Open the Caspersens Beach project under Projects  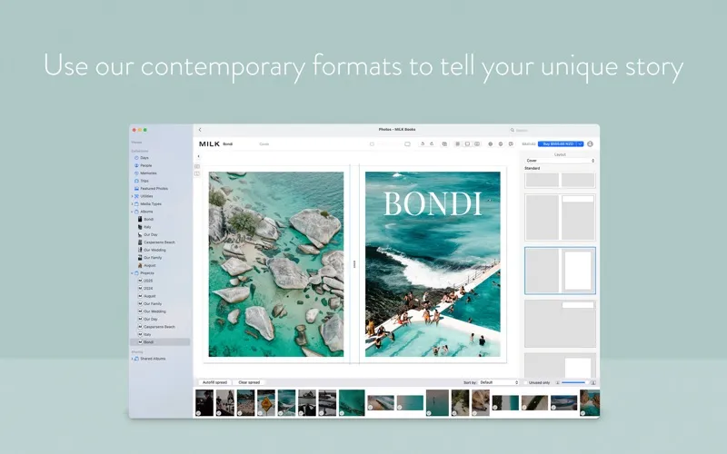point(159,327)
